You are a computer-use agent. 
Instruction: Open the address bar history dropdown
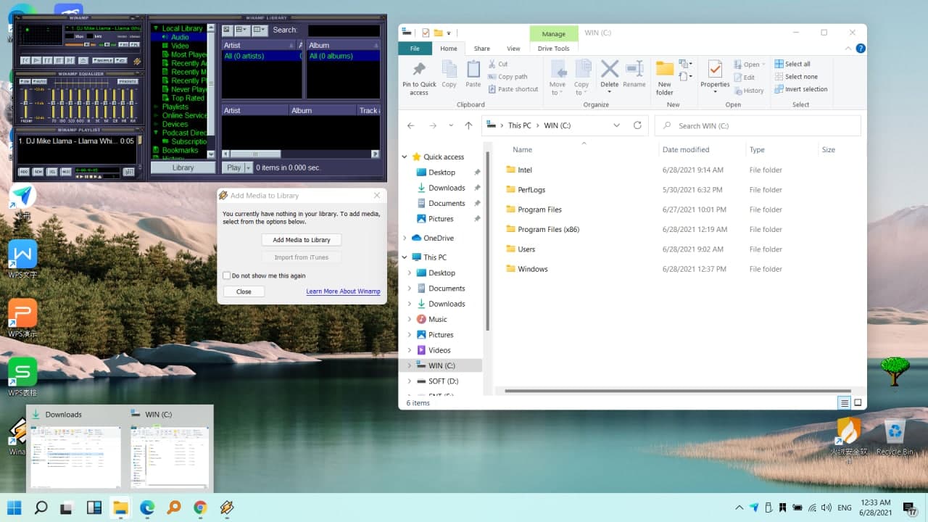pyautogui.click(x=616, y=125)
